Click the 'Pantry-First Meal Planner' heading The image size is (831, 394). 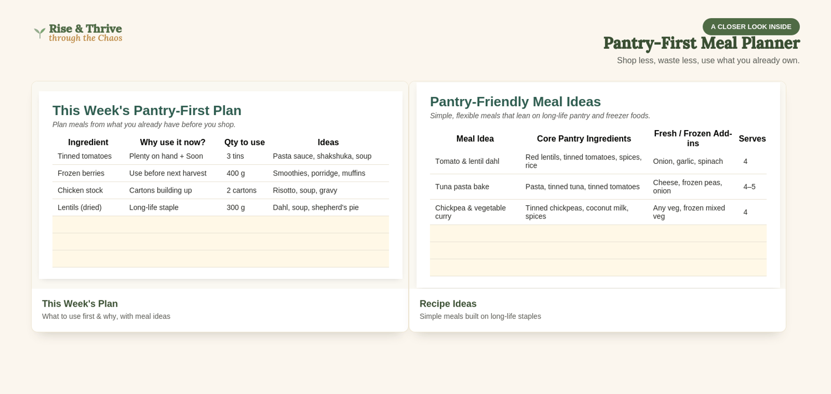701,43
